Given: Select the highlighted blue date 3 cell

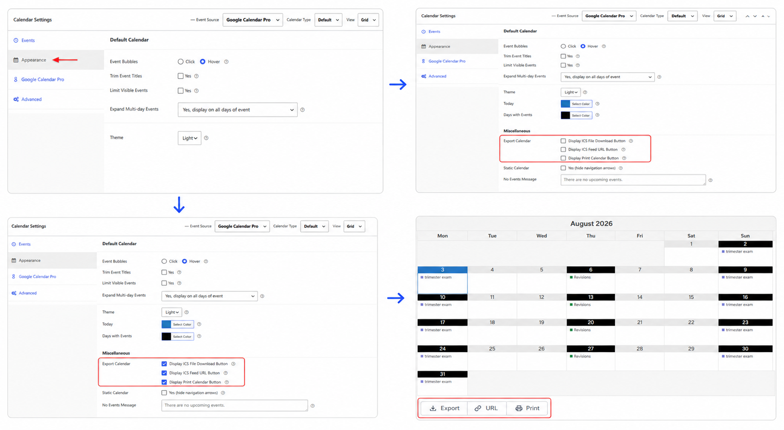Looking at the screenshot, I should [442, 280].
